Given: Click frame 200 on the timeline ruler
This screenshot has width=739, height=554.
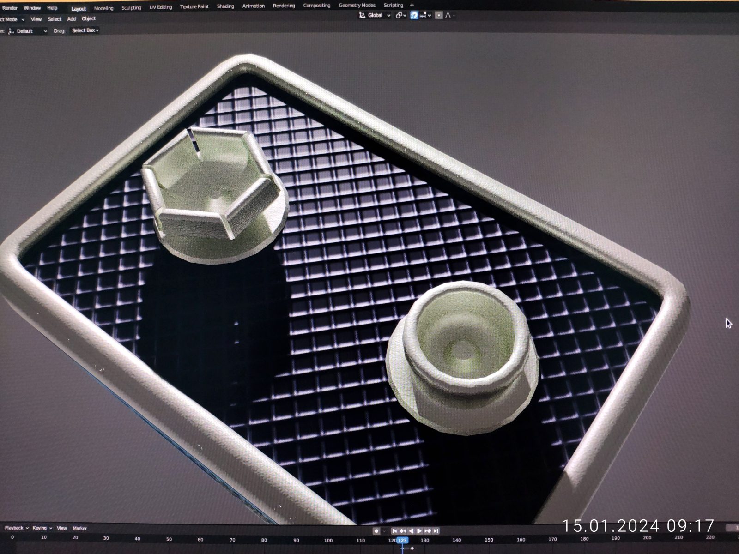Looking at the screenshot, I should coord(647,537).
